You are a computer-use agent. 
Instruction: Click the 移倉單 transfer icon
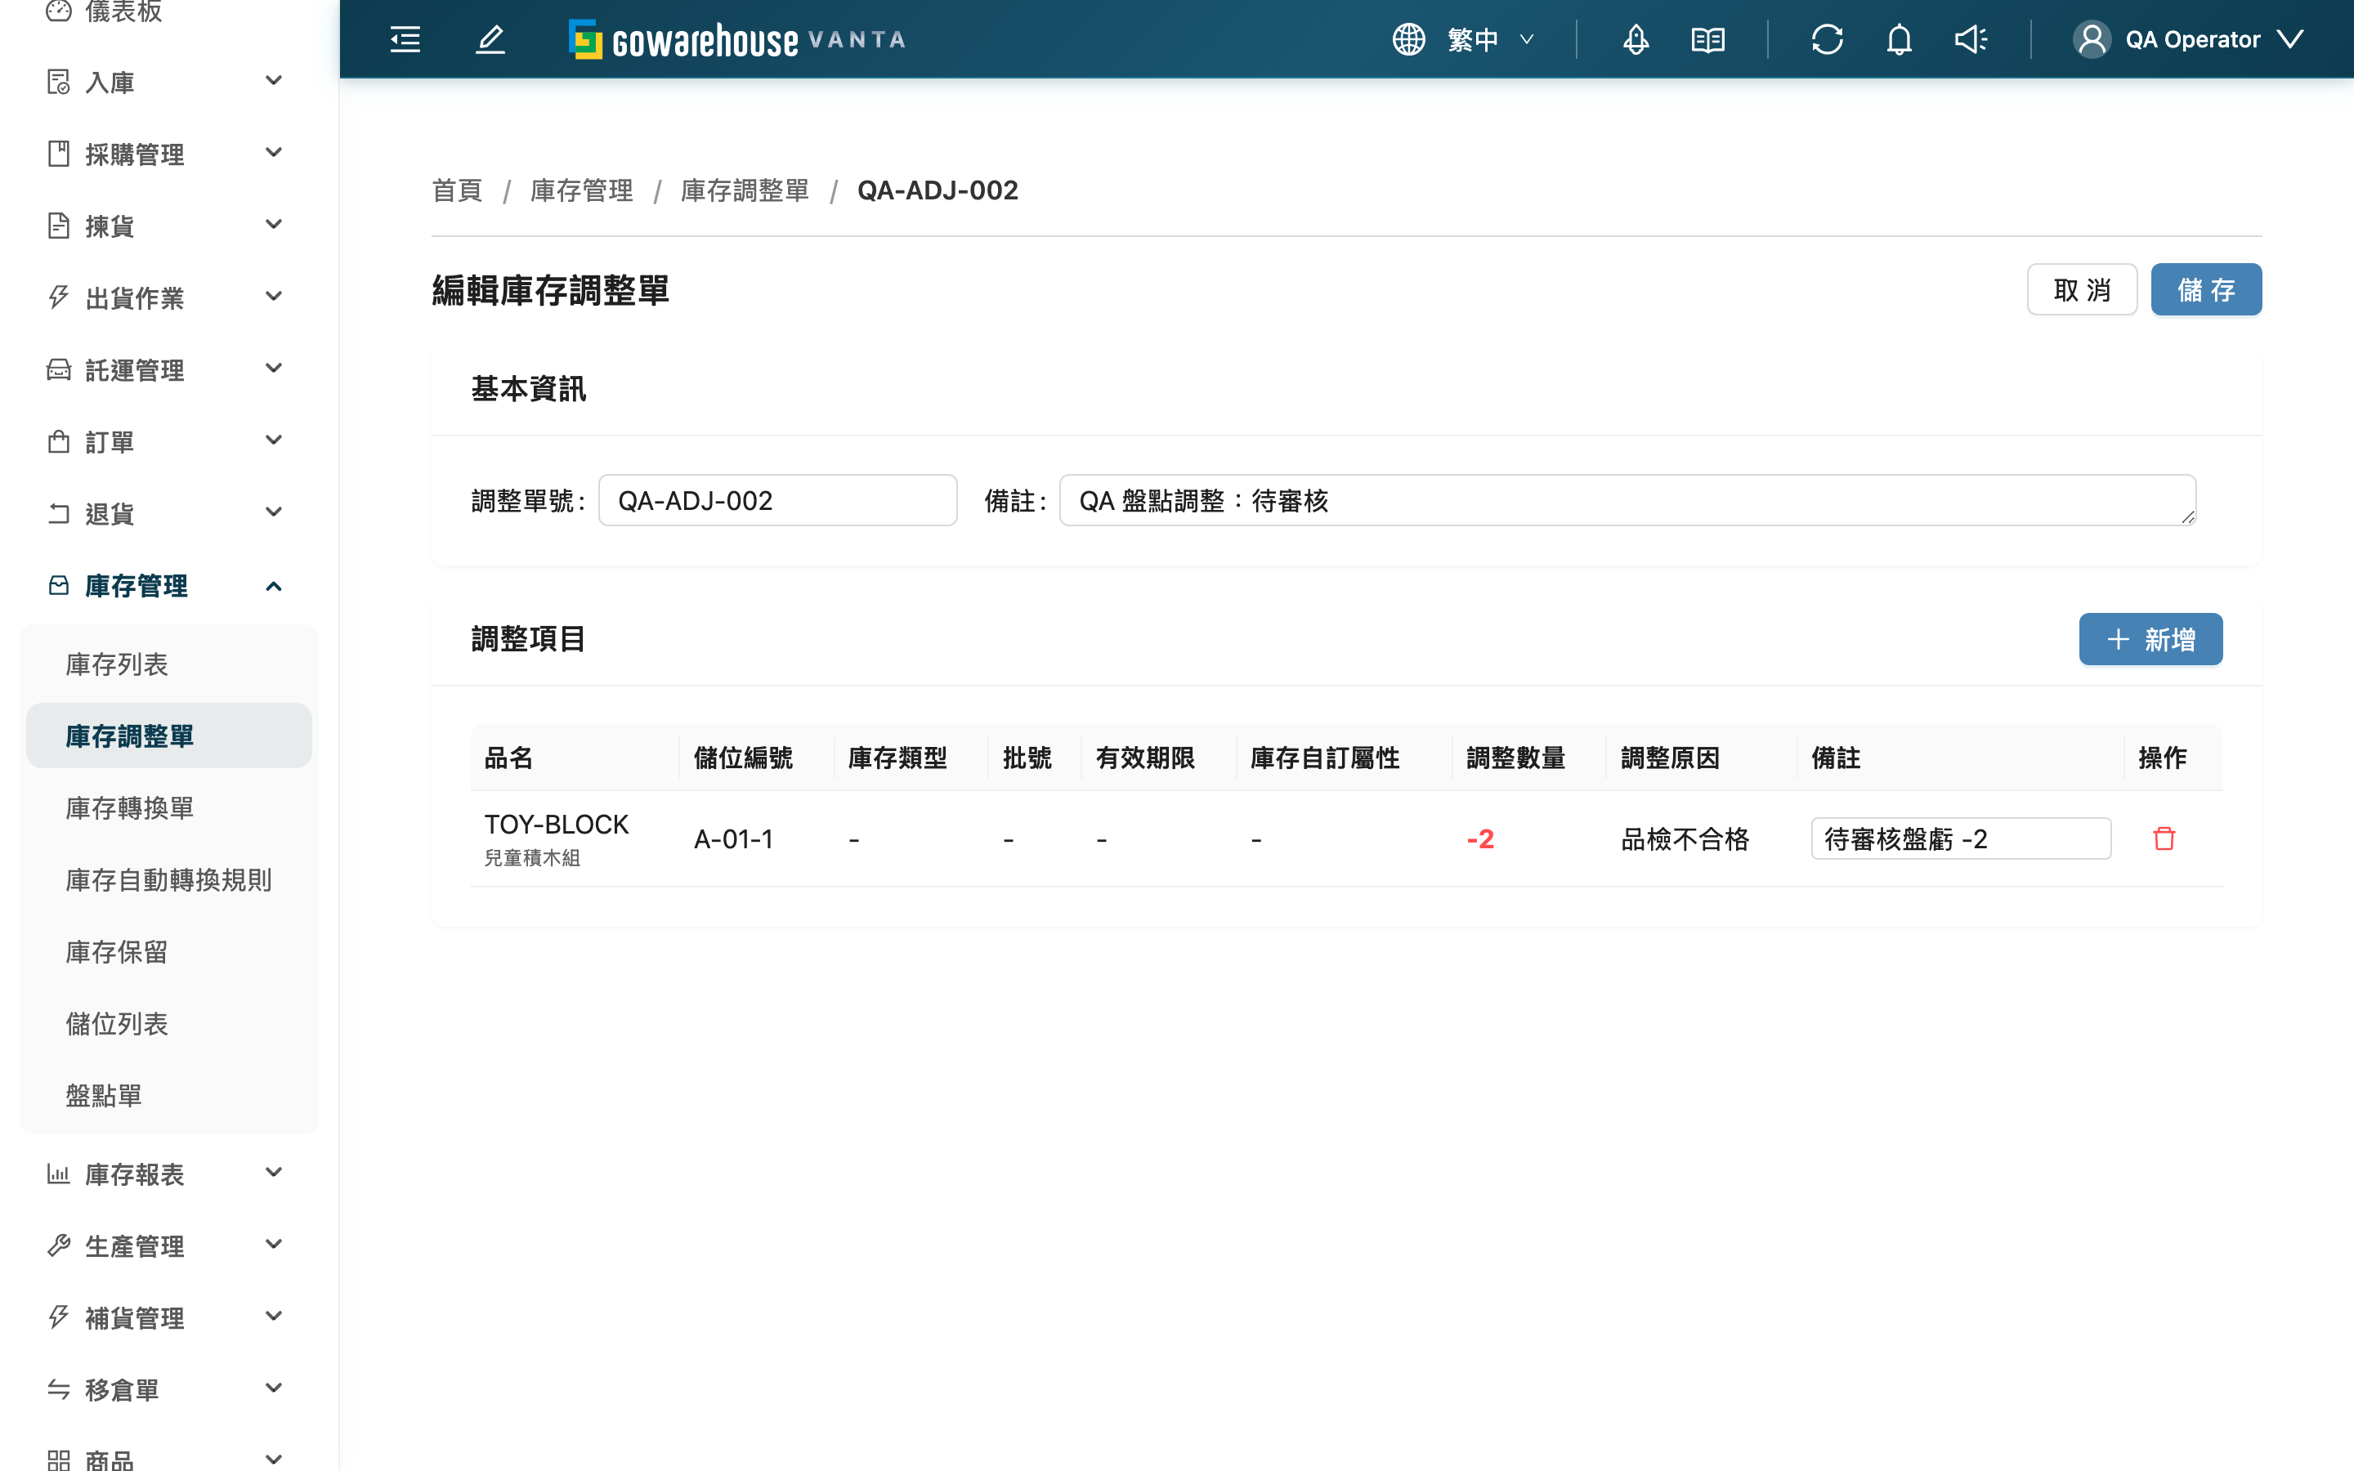coord(58,1390)
